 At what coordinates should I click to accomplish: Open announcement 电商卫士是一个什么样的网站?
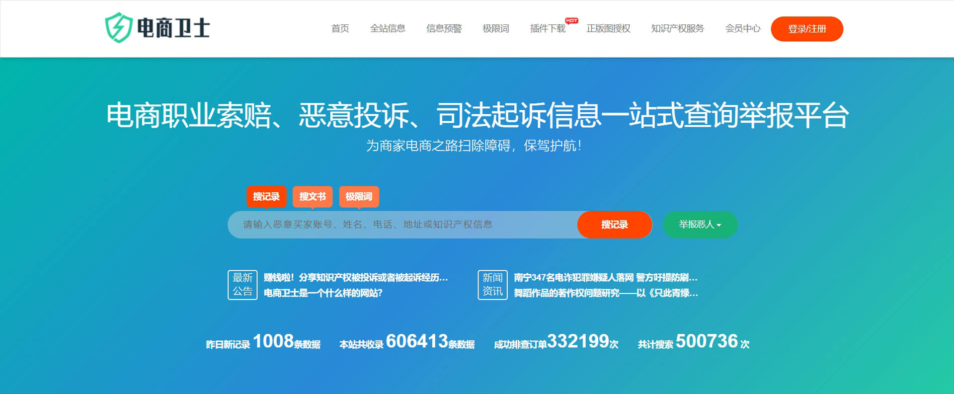(x=323, y=293)
